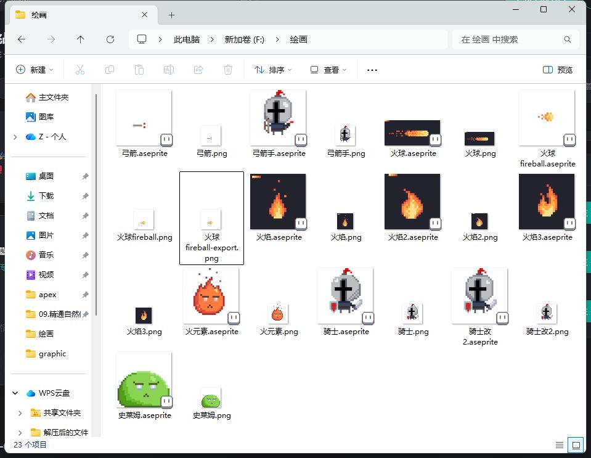Select the 骑士.aseprite file thumbnail
This screenshot has height=458, width=591.
(346, 296)
